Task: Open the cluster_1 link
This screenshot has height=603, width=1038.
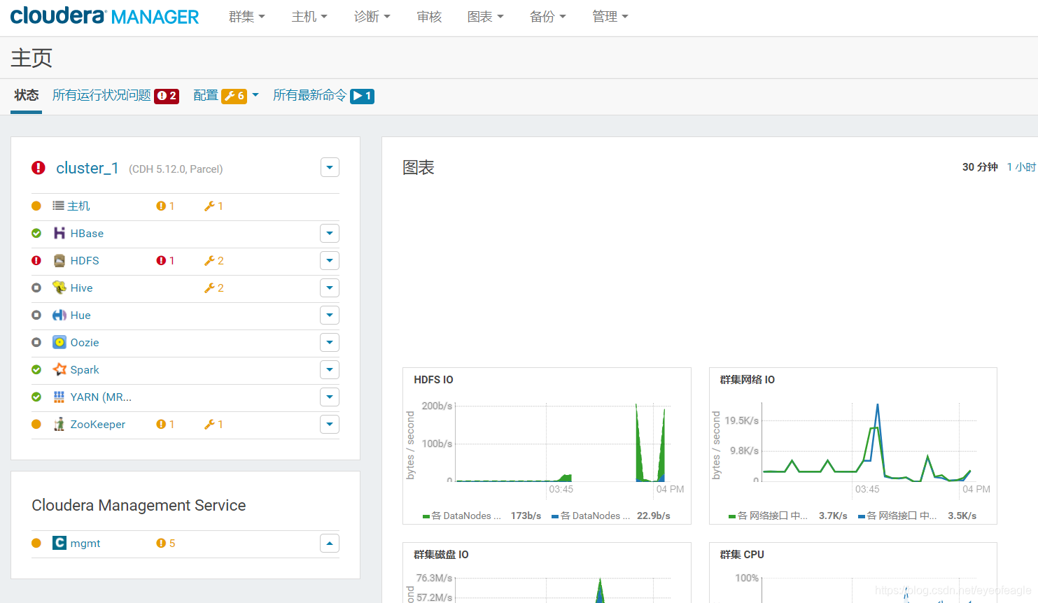Action: [87, 168]
